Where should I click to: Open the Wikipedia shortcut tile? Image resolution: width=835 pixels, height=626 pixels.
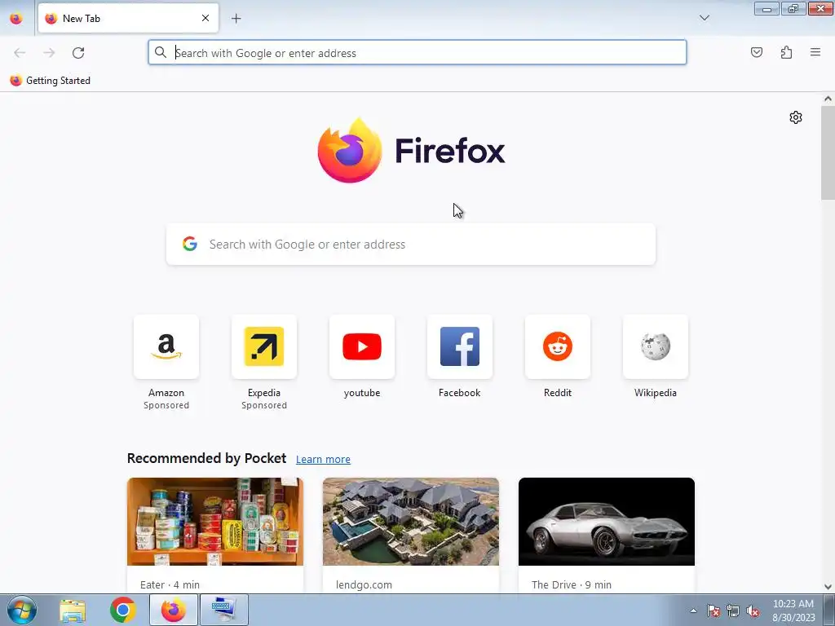(x=656, y=347)
